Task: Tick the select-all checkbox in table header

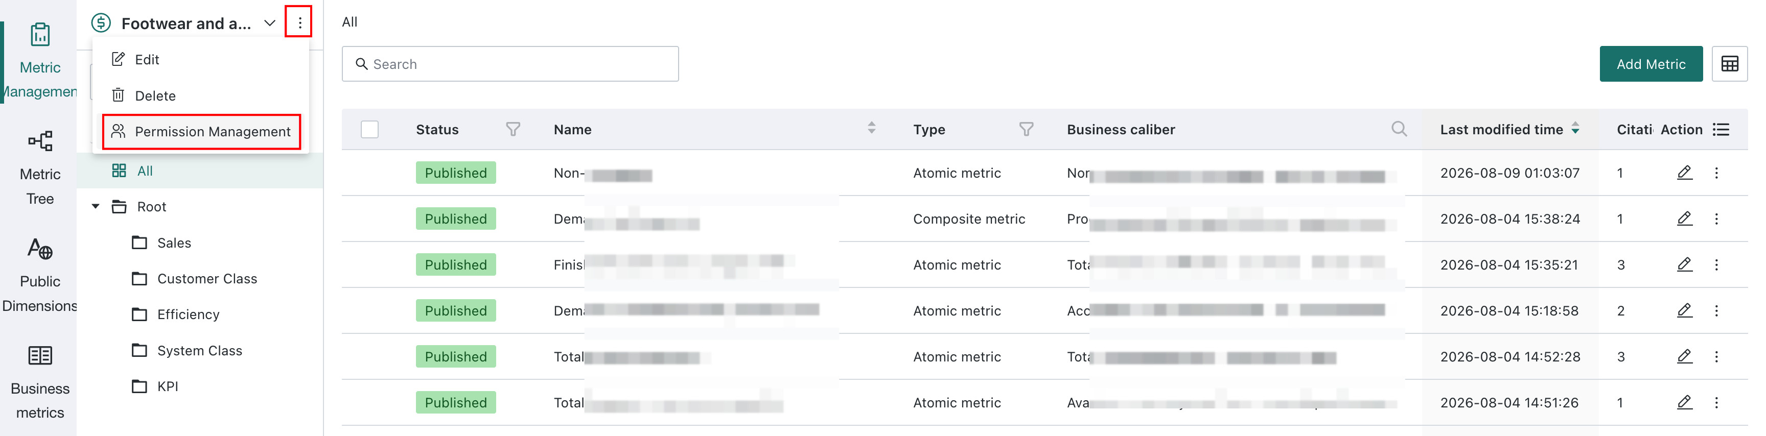Action: [x=369, y=129]
